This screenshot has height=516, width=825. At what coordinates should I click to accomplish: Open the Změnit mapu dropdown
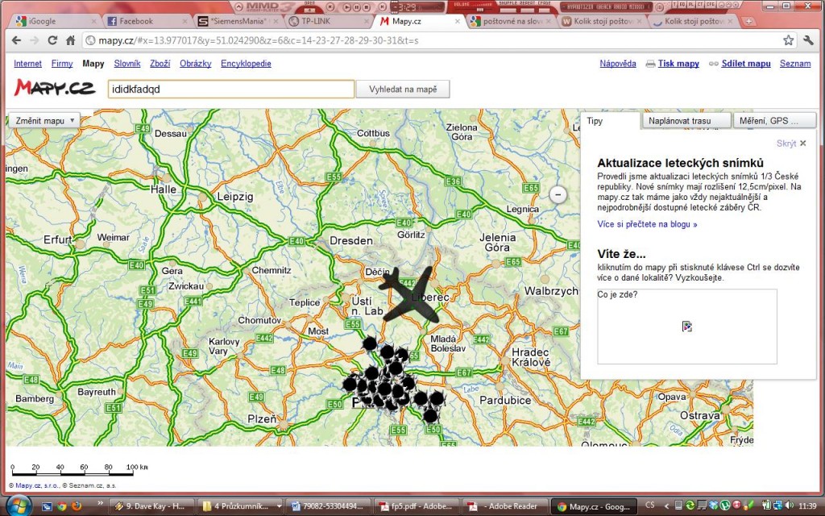[44, 121]
